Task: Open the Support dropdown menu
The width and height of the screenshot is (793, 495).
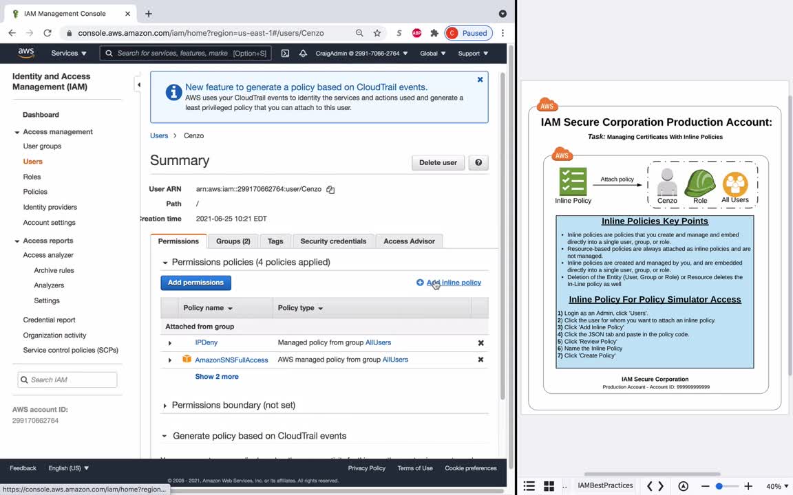Action: pos(474,53)
